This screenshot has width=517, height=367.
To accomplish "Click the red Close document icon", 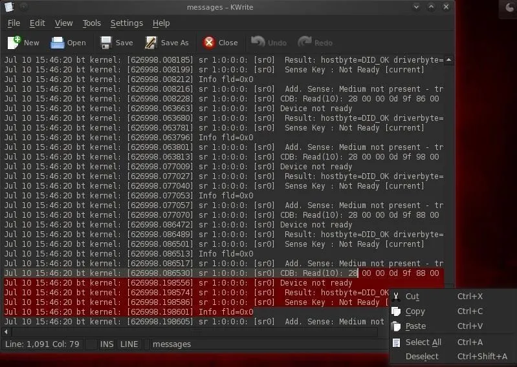I will [x=209, y=43].
